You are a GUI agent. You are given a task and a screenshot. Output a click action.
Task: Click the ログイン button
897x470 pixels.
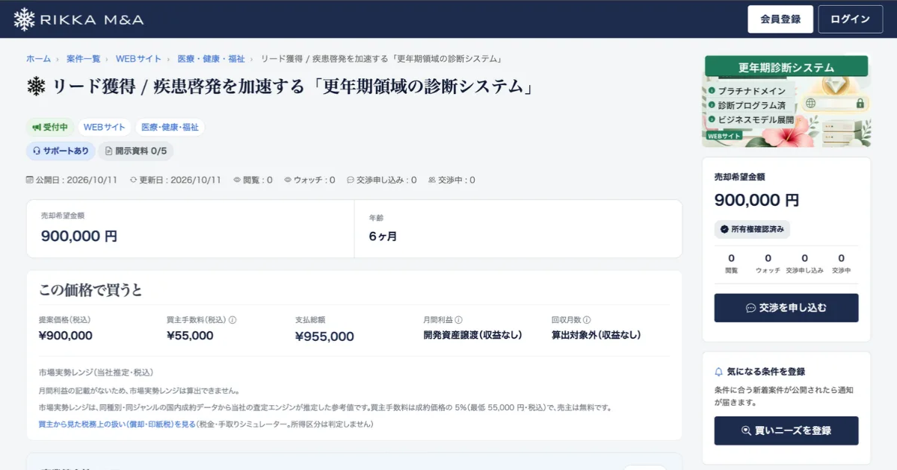coord(851,19)
